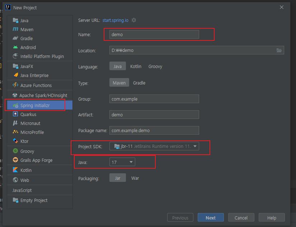Screen dimensions: 296x227
Task: Click the Location input field
Action: 197,50
